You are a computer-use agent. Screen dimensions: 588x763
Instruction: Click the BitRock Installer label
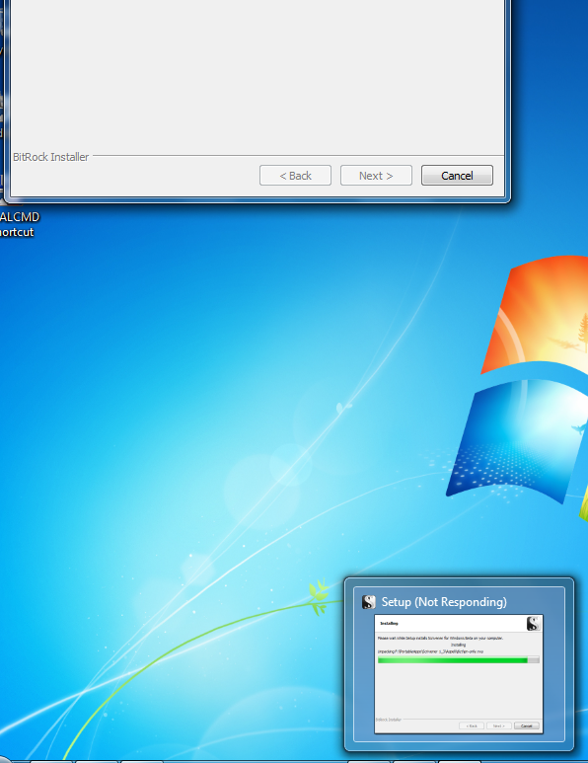coord(51,157)
